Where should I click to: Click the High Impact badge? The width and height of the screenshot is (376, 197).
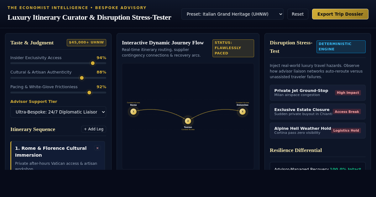(x=348, y=93)
